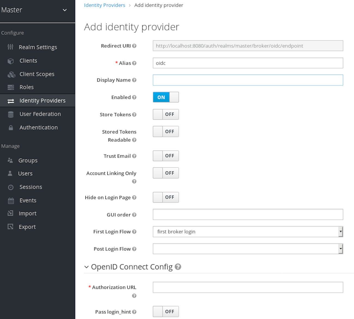Click help icon next to Display Name
The width and height of the screenshot is (354, 319).
click(134, 80)
